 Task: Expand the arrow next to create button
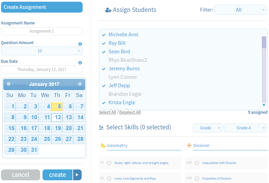click(x=77, y=175)
